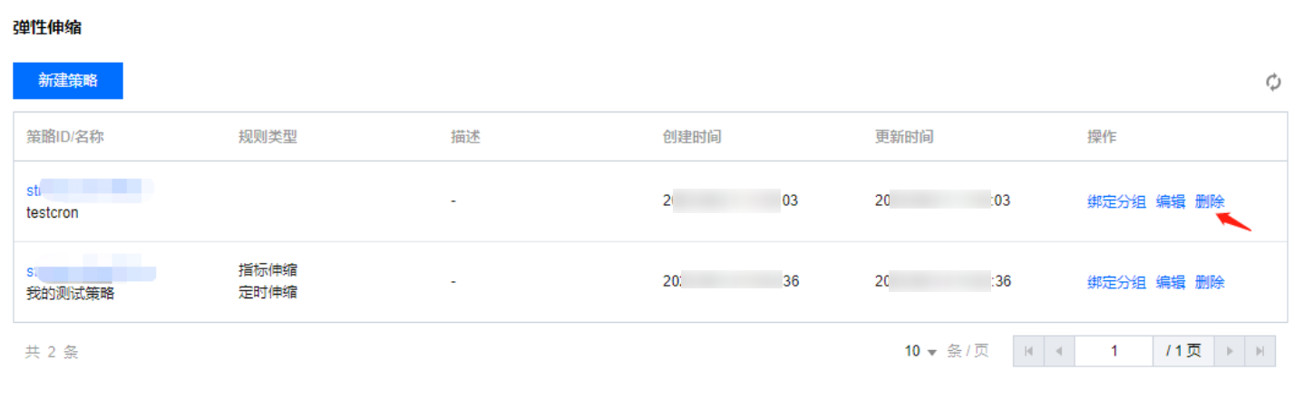Go to the first page with pagination icon
The width and height of the screenshot is (1304, 409).
1027,351
